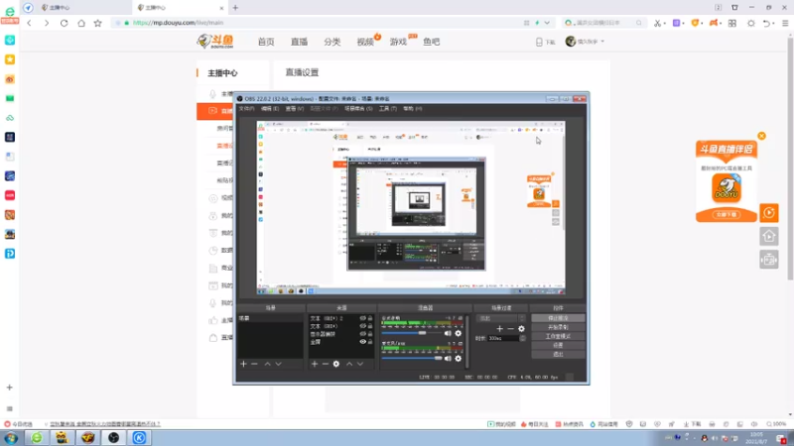The width and height of the screenshot is (794, 446).
Task: Click 退出 in OBS controls
Action: 558,355
